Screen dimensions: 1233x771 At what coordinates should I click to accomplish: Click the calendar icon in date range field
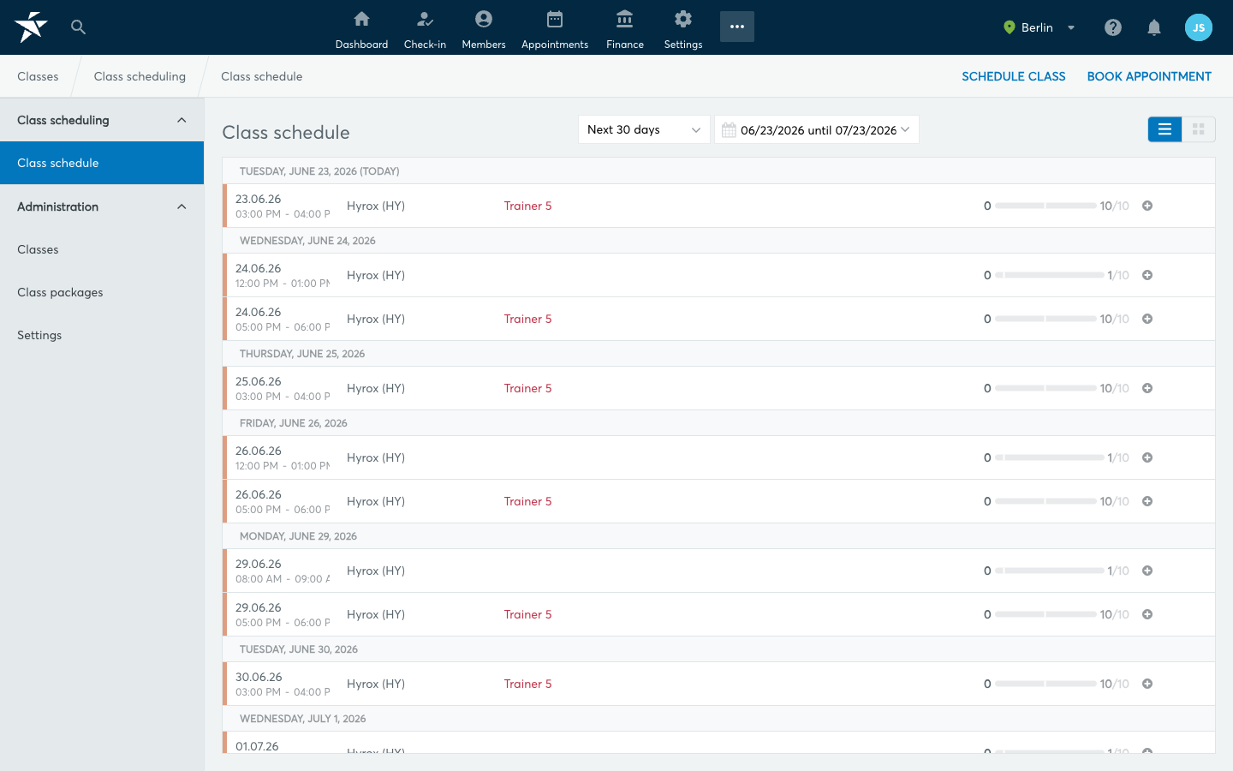pos(729,130)
